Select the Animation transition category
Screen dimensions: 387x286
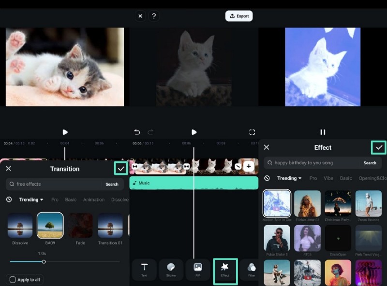[94, 199]
